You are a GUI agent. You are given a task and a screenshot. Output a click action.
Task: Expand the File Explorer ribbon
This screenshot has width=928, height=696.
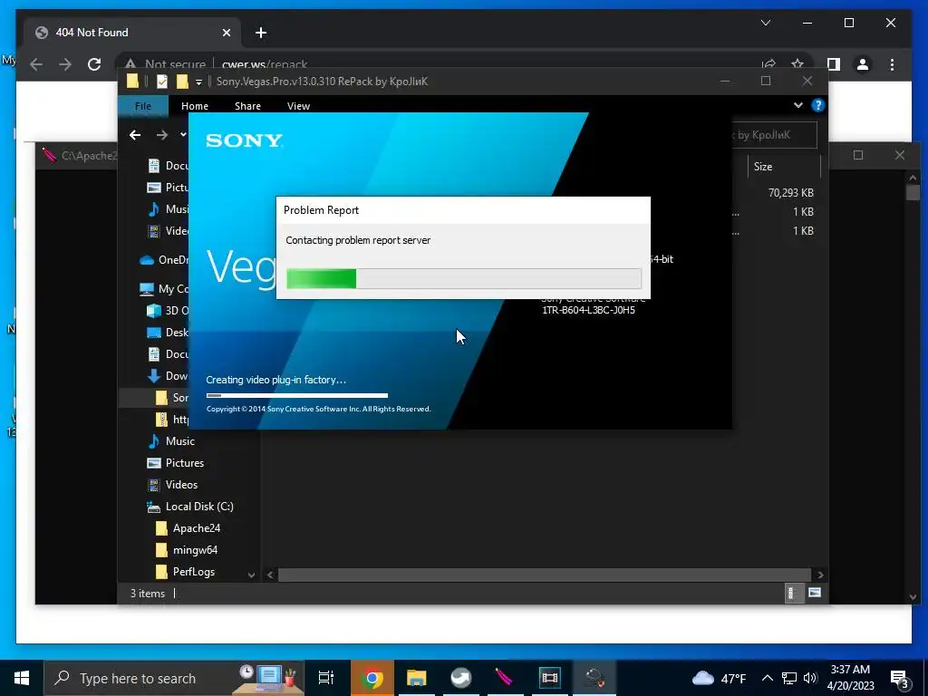point(797,105)
